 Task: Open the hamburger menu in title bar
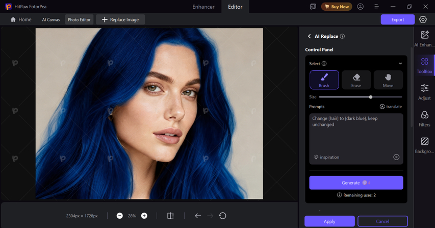(x=376, y=7)
